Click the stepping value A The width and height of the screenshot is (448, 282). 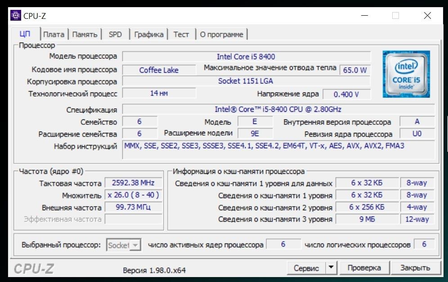click(x=417, y=122)
